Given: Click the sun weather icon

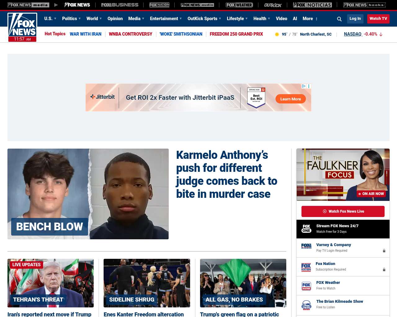Looking at the screenshot, I should tap(277, 34).
